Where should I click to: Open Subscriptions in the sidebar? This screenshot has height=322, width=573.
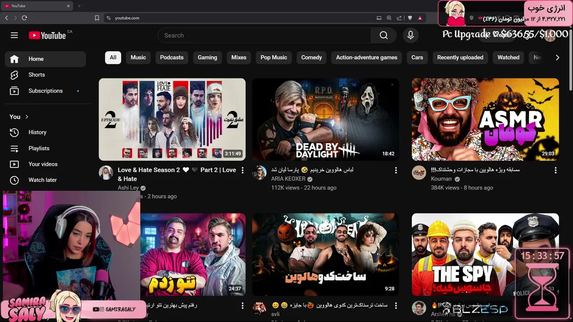click(45, 91)
